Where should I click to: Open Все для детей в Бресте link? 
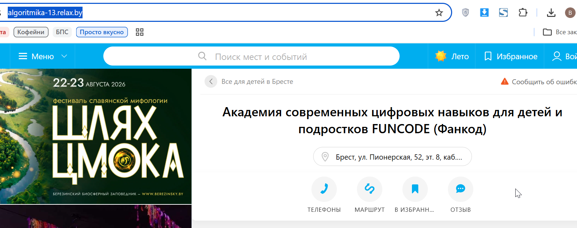(x=257, y=81)
